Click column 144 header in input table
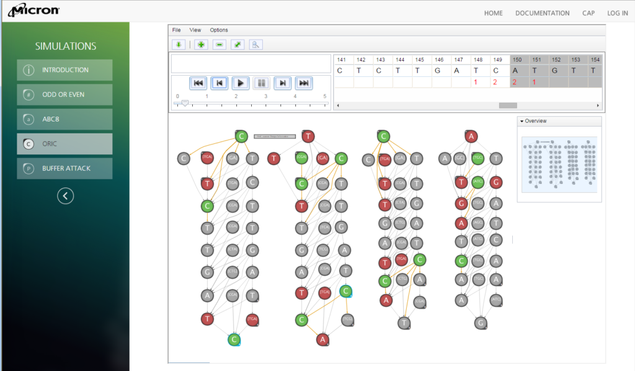This screenshot has width=635, height=371. [400, 60]
